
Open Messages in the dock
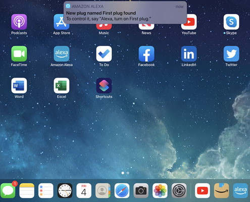8,191
